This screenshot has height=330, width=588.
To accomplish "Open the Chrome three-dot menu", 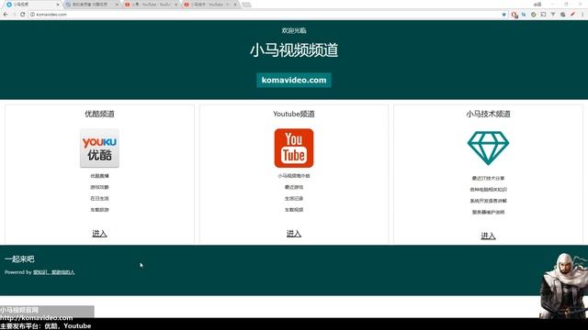I will point(582,15).
